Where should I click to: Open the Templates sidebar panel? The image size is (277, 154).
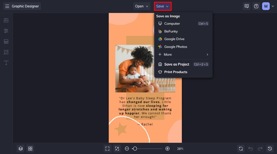(x=6, y=42)
